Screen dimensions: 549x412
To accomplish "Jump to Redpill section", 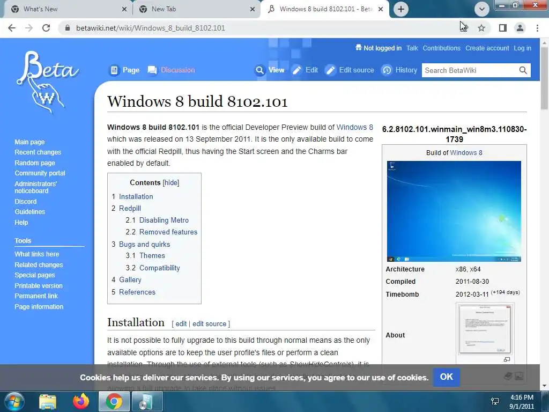I will point(130,209).
